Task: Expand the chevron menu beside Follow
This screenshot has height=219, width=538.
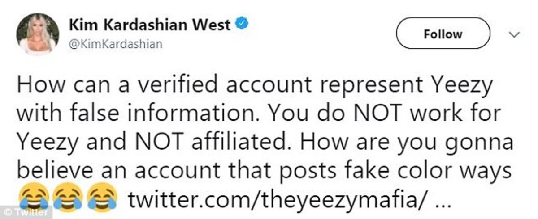Action: click(x=515, y=34)
